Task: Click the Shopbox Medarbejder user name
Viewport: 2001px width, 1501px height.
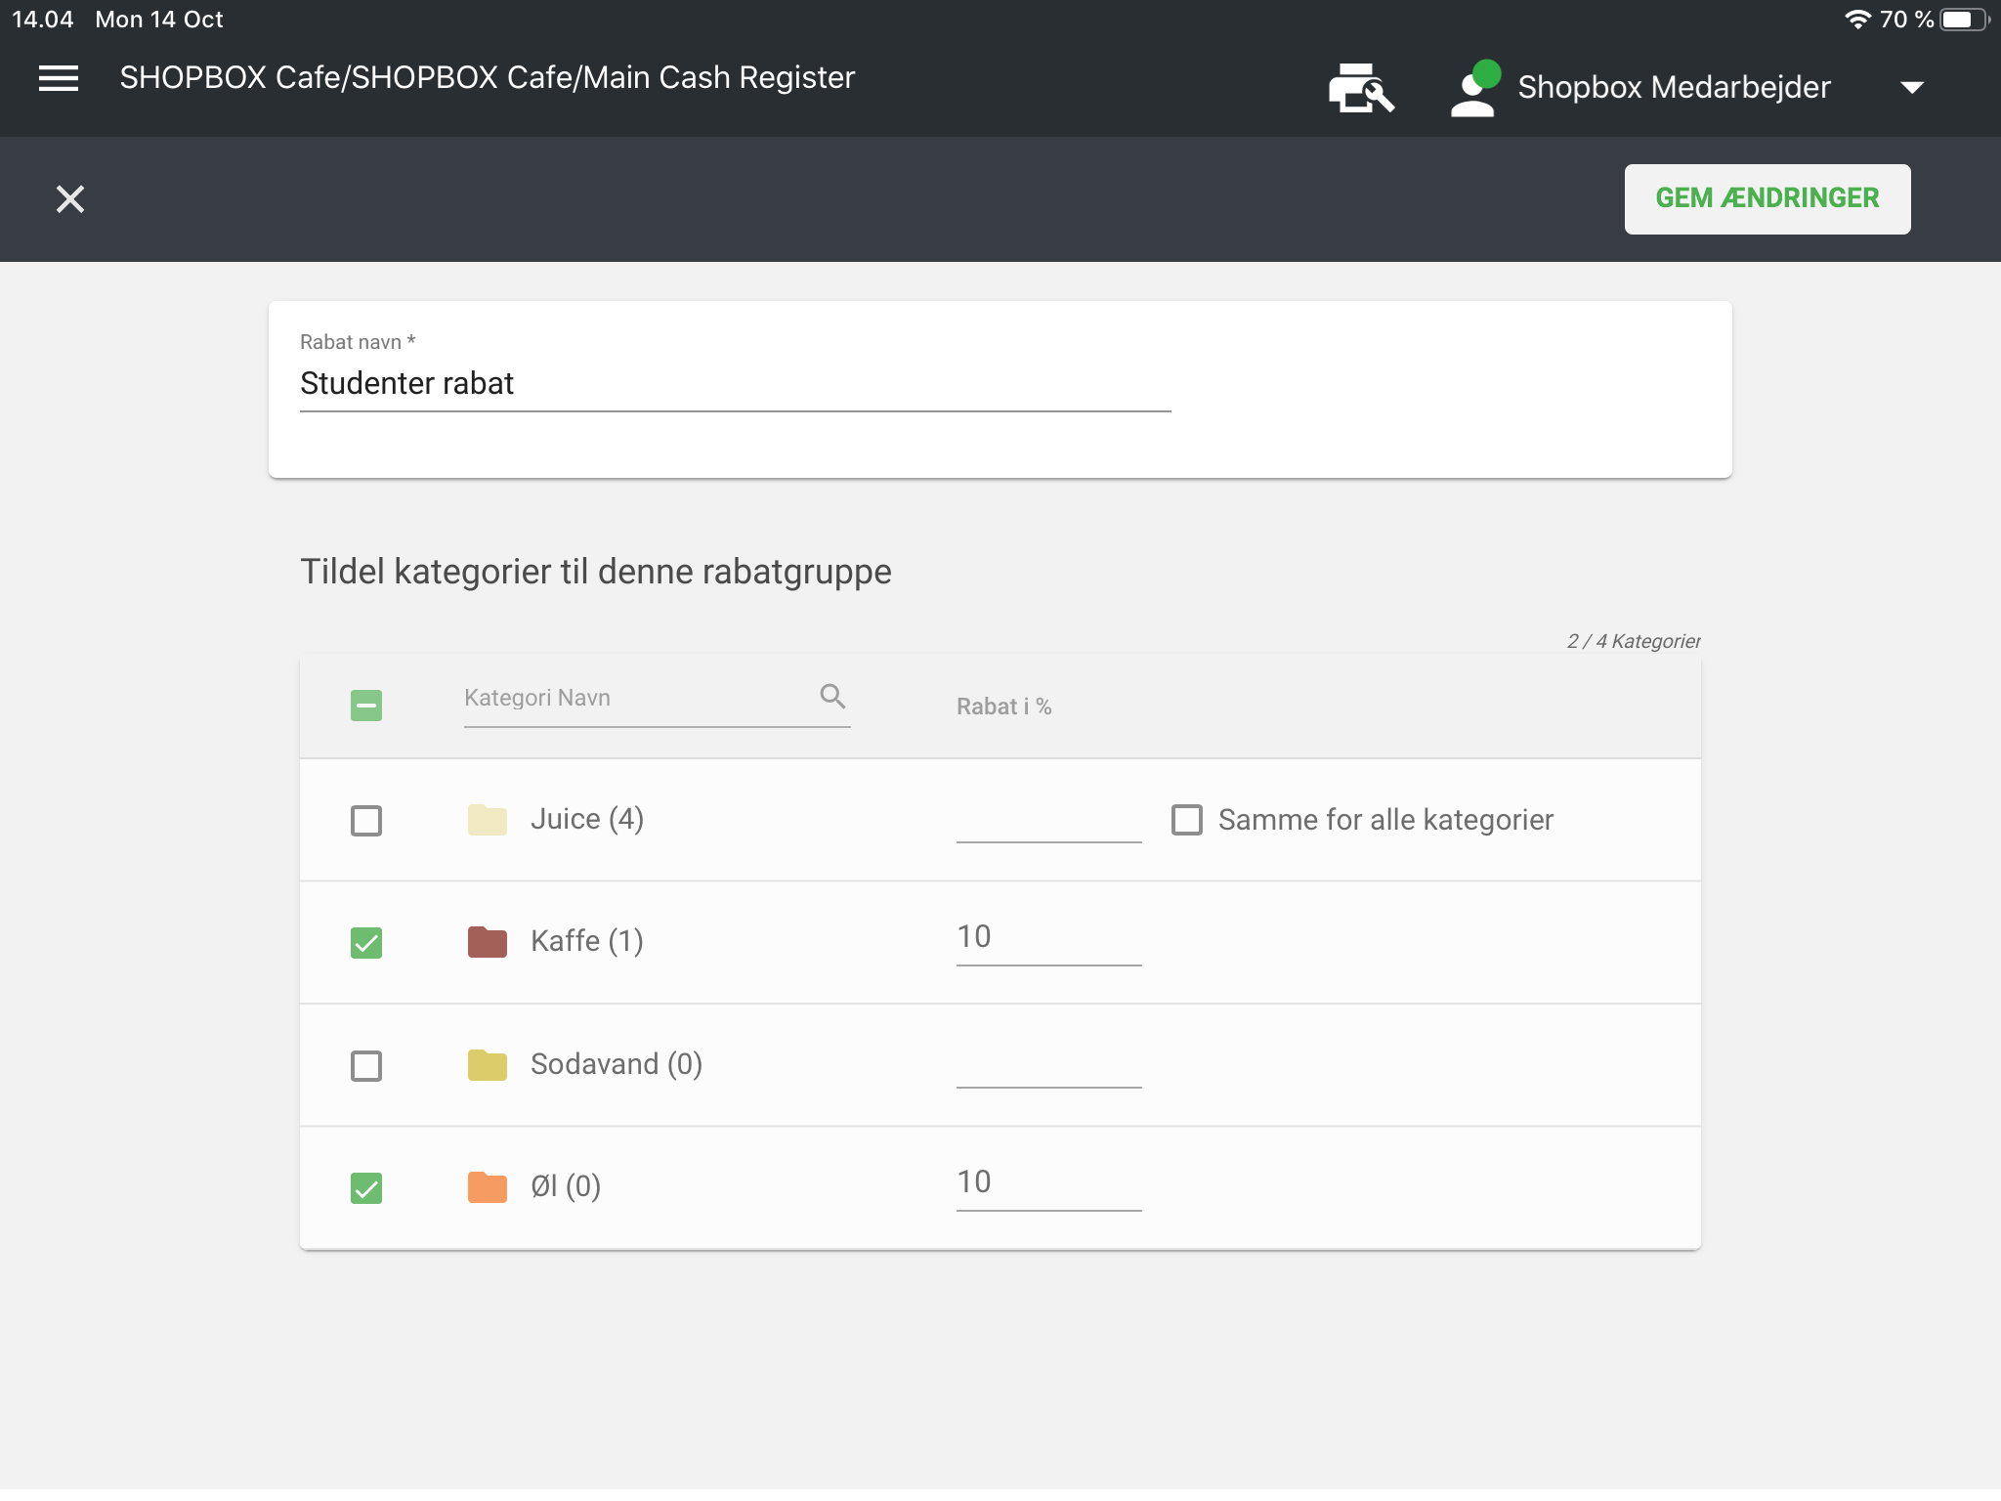Action: pyautogui.click(x=1674, y=87)
